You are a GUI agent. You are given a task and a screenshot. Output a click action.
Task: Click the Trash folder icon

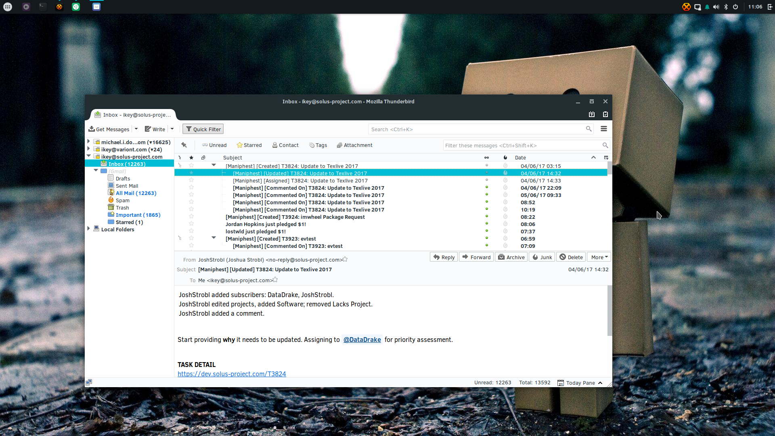pos(111,208)
